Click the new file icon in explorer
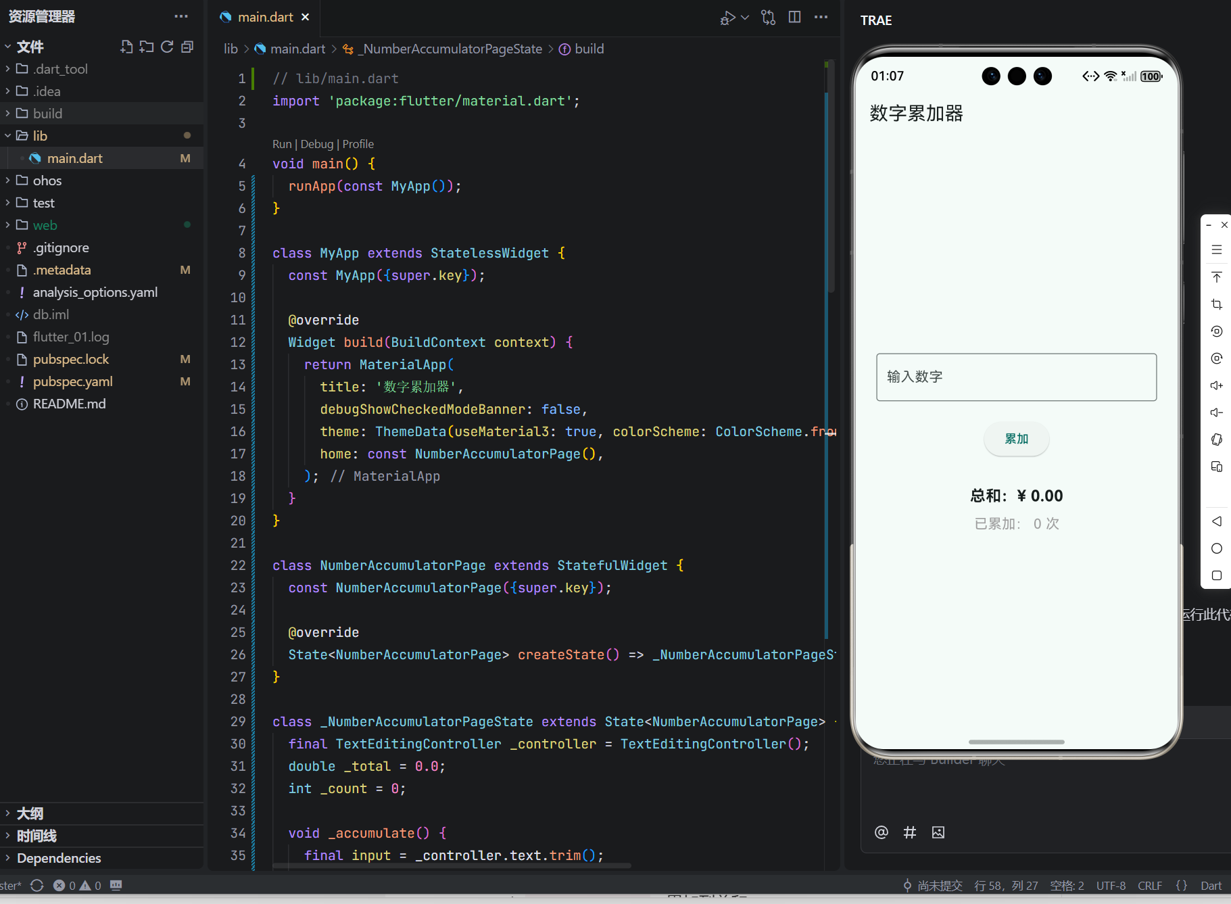The height and width of the screenshot is (904, 1231). coord(126,47)
